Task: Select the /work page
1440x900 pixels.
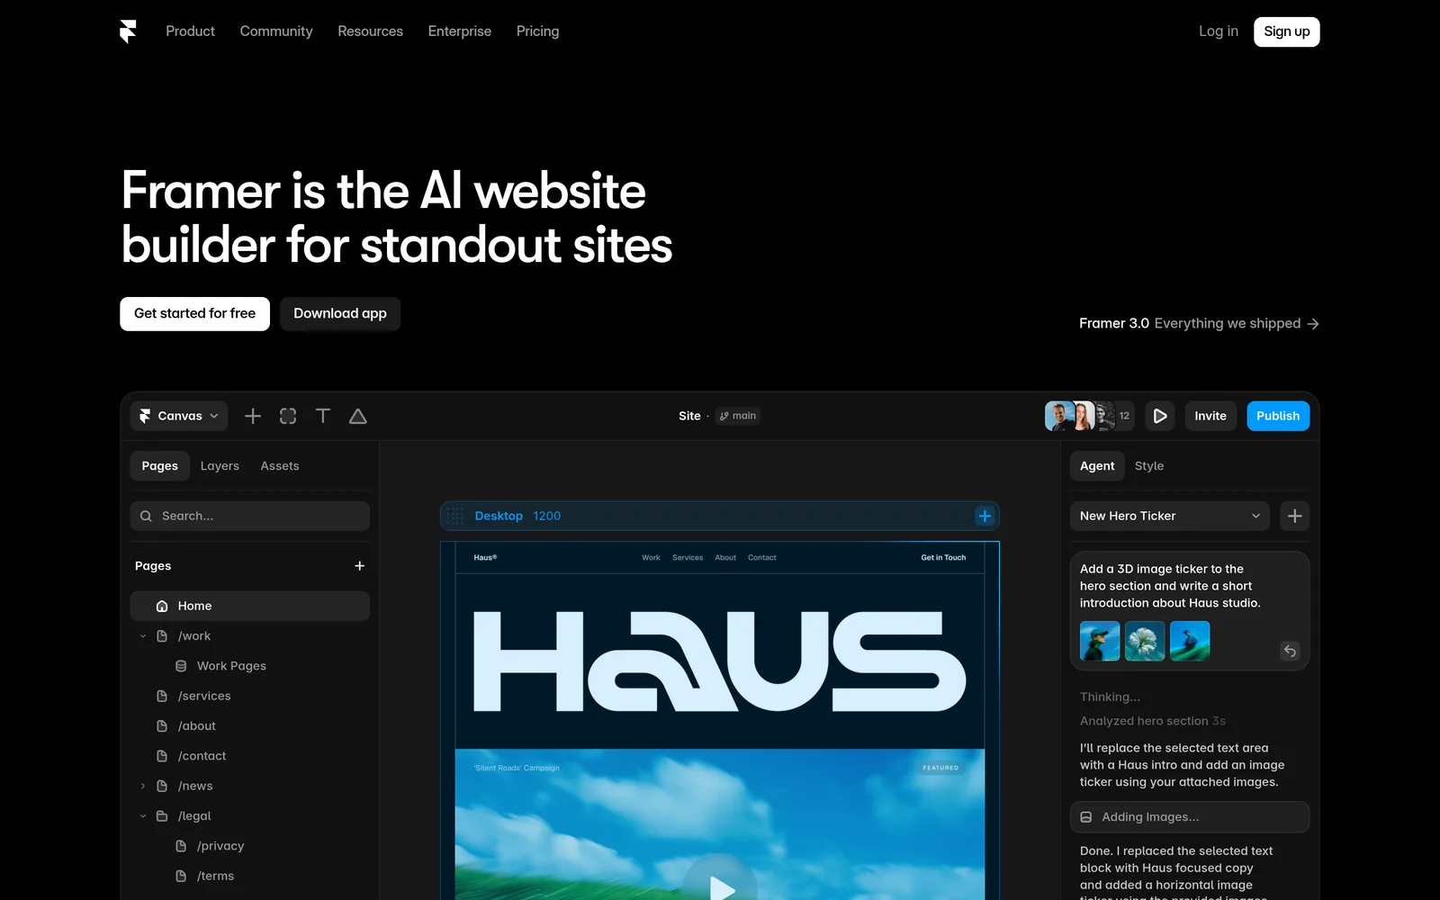Action: pos(194,636)
